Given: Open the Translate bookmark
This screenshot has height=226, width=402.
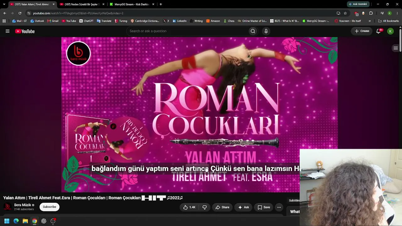Looking at the screenshot, I should coord(104,21).
